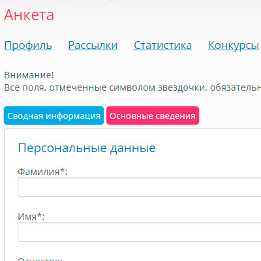Go to the Рассылки page link
Screen dimensions: 261x261
[93, 46]
